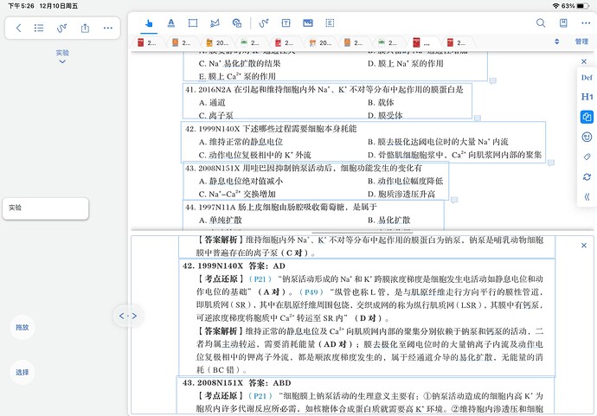597x416 pixels.
Task: Click the refresh sync icon in side palette
Action: click(x=587, y=177)
